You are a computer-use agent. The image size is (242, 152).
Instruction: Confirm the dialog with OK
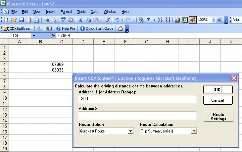pyautogui.click(x=218, y=89)
